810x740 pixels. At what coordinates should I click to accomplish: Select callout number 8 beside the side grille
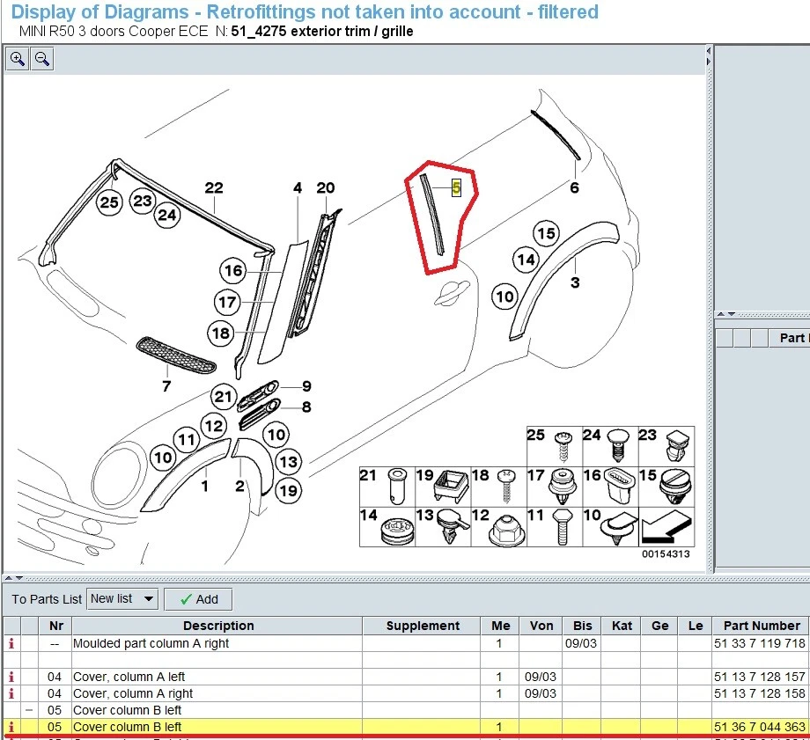point(306,407)
